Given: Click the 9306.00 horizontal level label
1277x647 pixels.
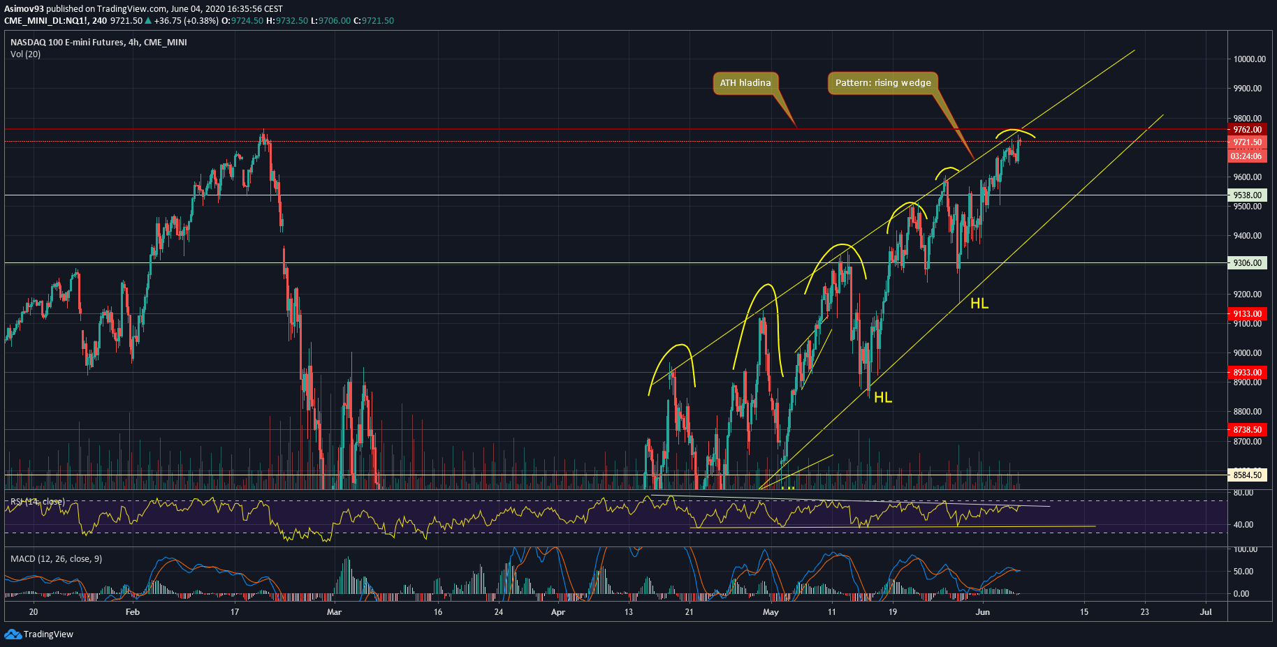Looking at the screenshot, I should point(1248,263).
